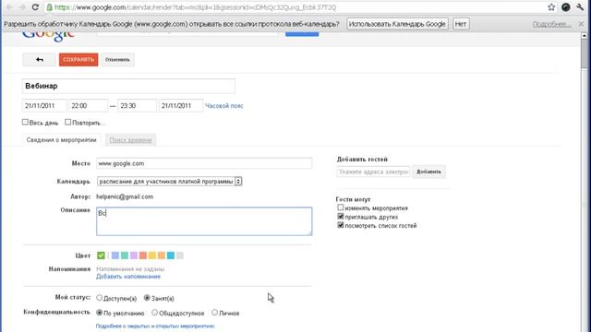This screenshot has height=332, width=591.
Task: Enable the Весь день checkbox
Action: pyautogui.click(x=25, y=122)
